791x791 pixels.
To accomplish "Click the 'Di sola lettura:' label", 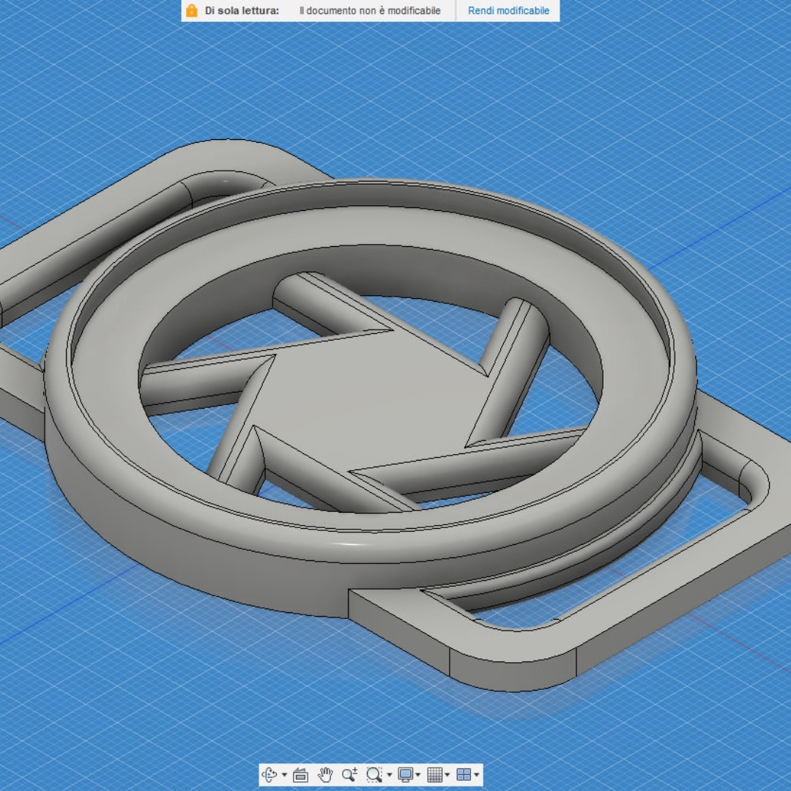I will [x=242, y=10].
